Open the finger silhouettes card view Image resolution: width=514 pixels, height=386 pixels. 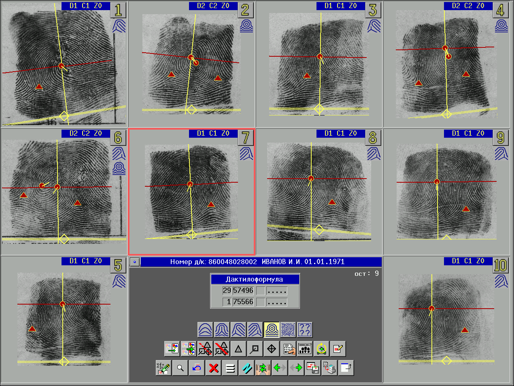305,348
